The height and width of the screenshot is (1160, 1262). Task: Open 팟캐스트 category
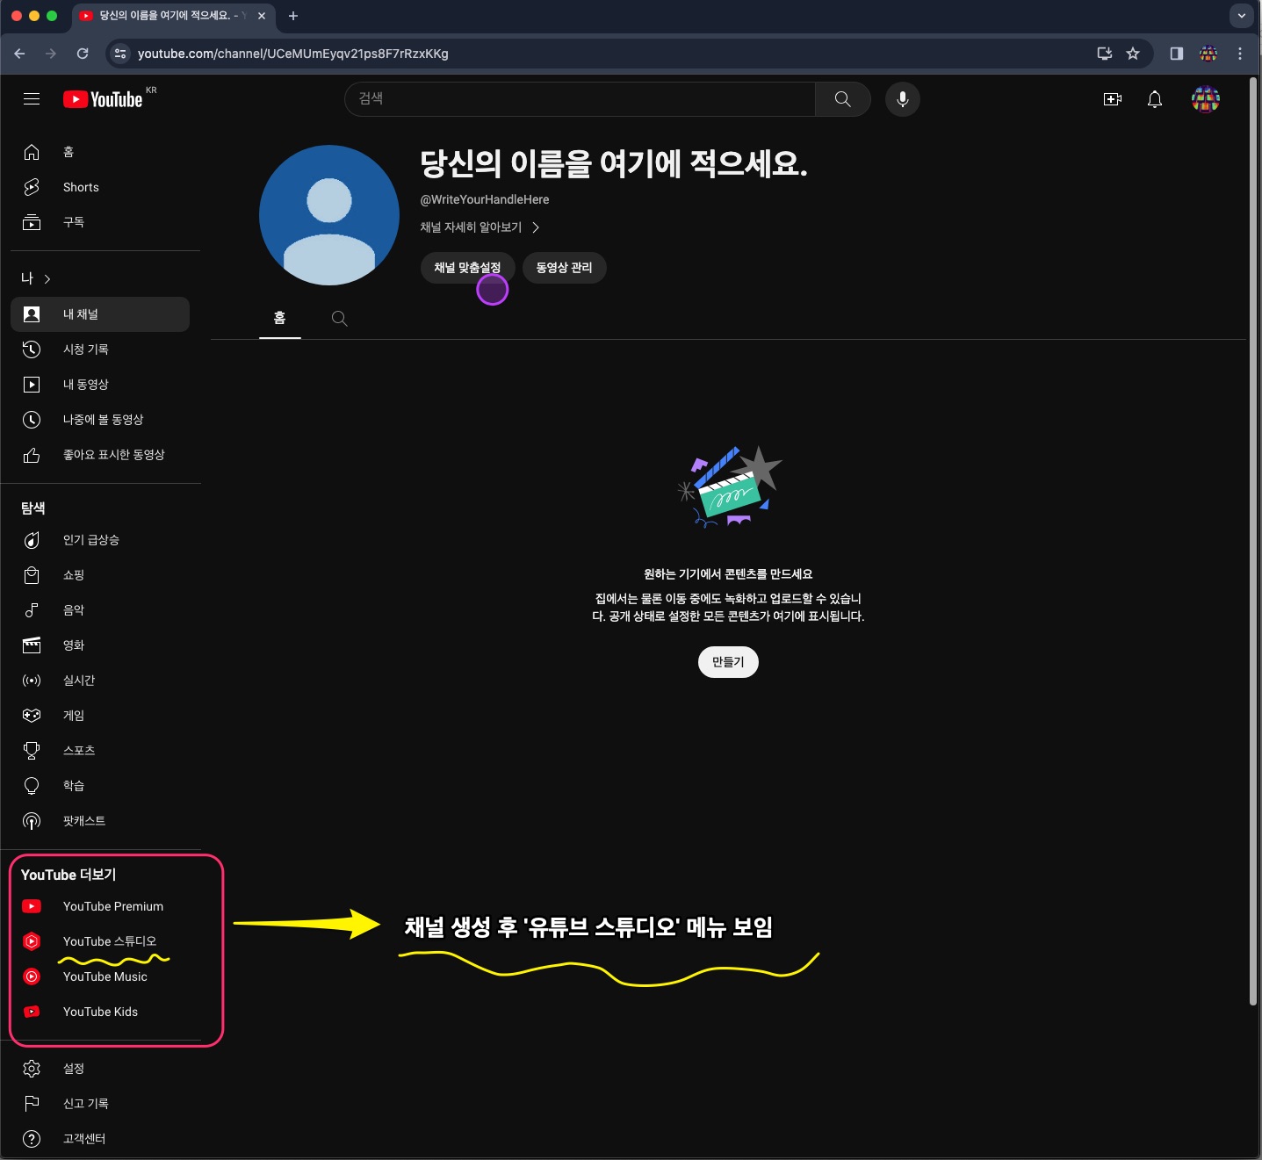pos(100,821)
